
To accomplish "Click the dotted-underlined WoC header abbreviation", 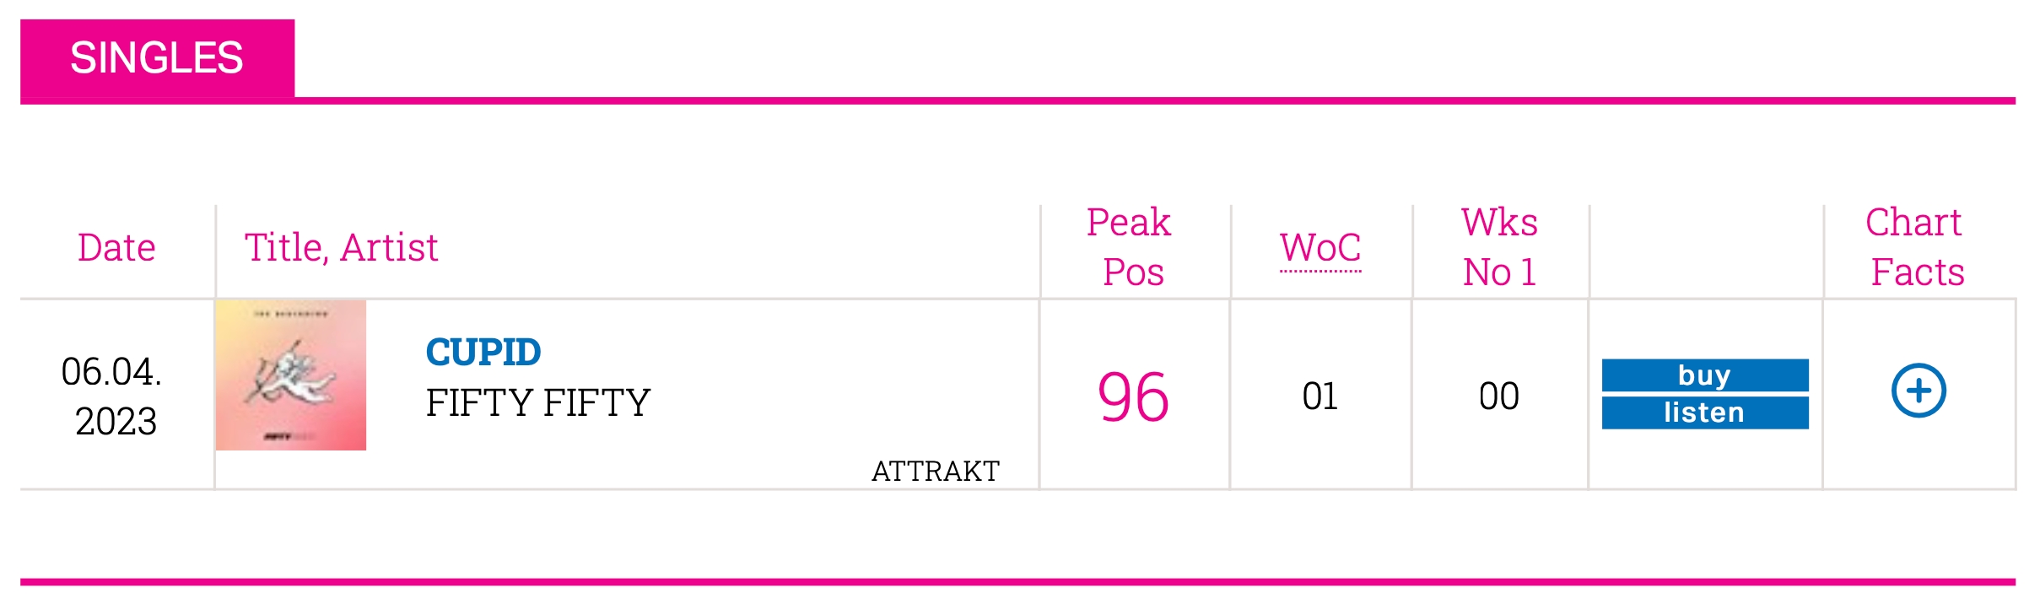I will click(x=1320, y=248).
